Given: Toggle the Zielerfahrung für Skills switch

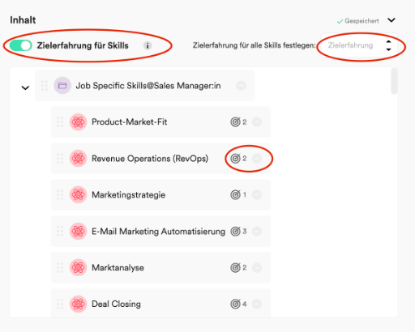Looking at the screenshot, I should (21, 45).
